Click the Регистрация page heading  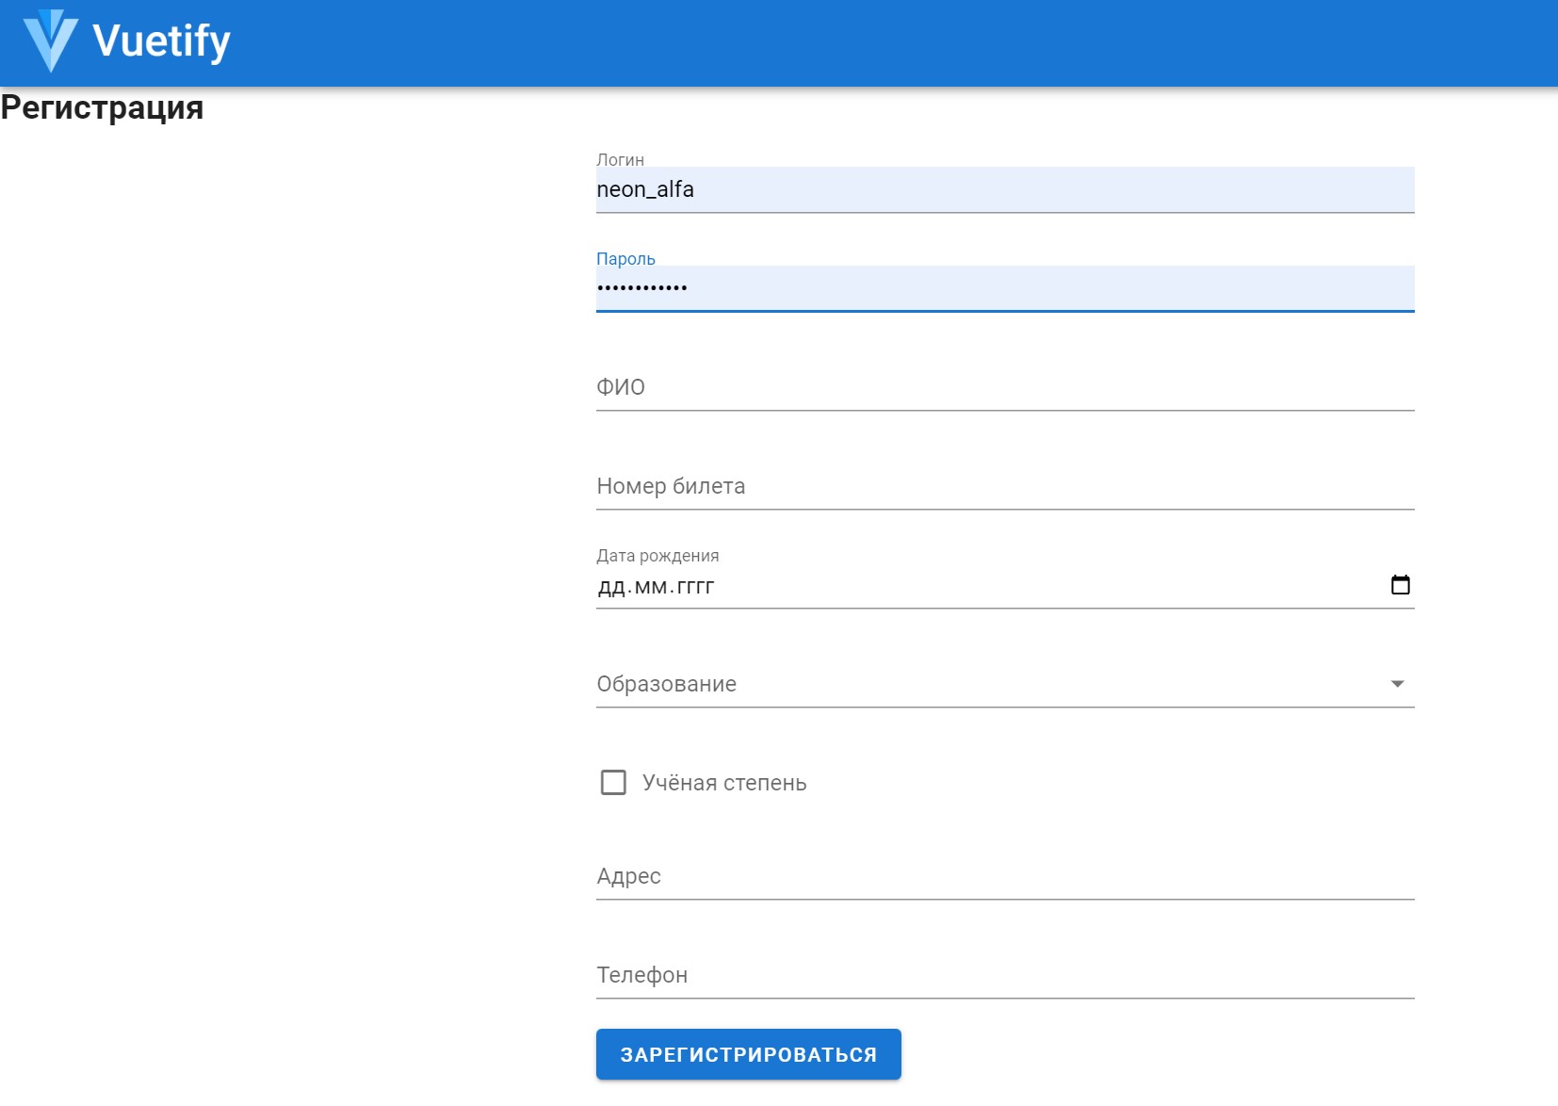click(102, 107)
